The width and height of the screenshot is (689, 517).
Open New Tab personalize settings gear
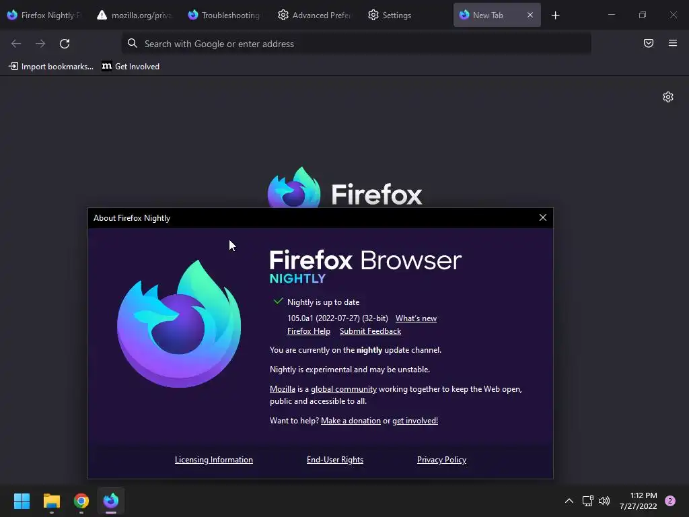(x=668, y=97)
